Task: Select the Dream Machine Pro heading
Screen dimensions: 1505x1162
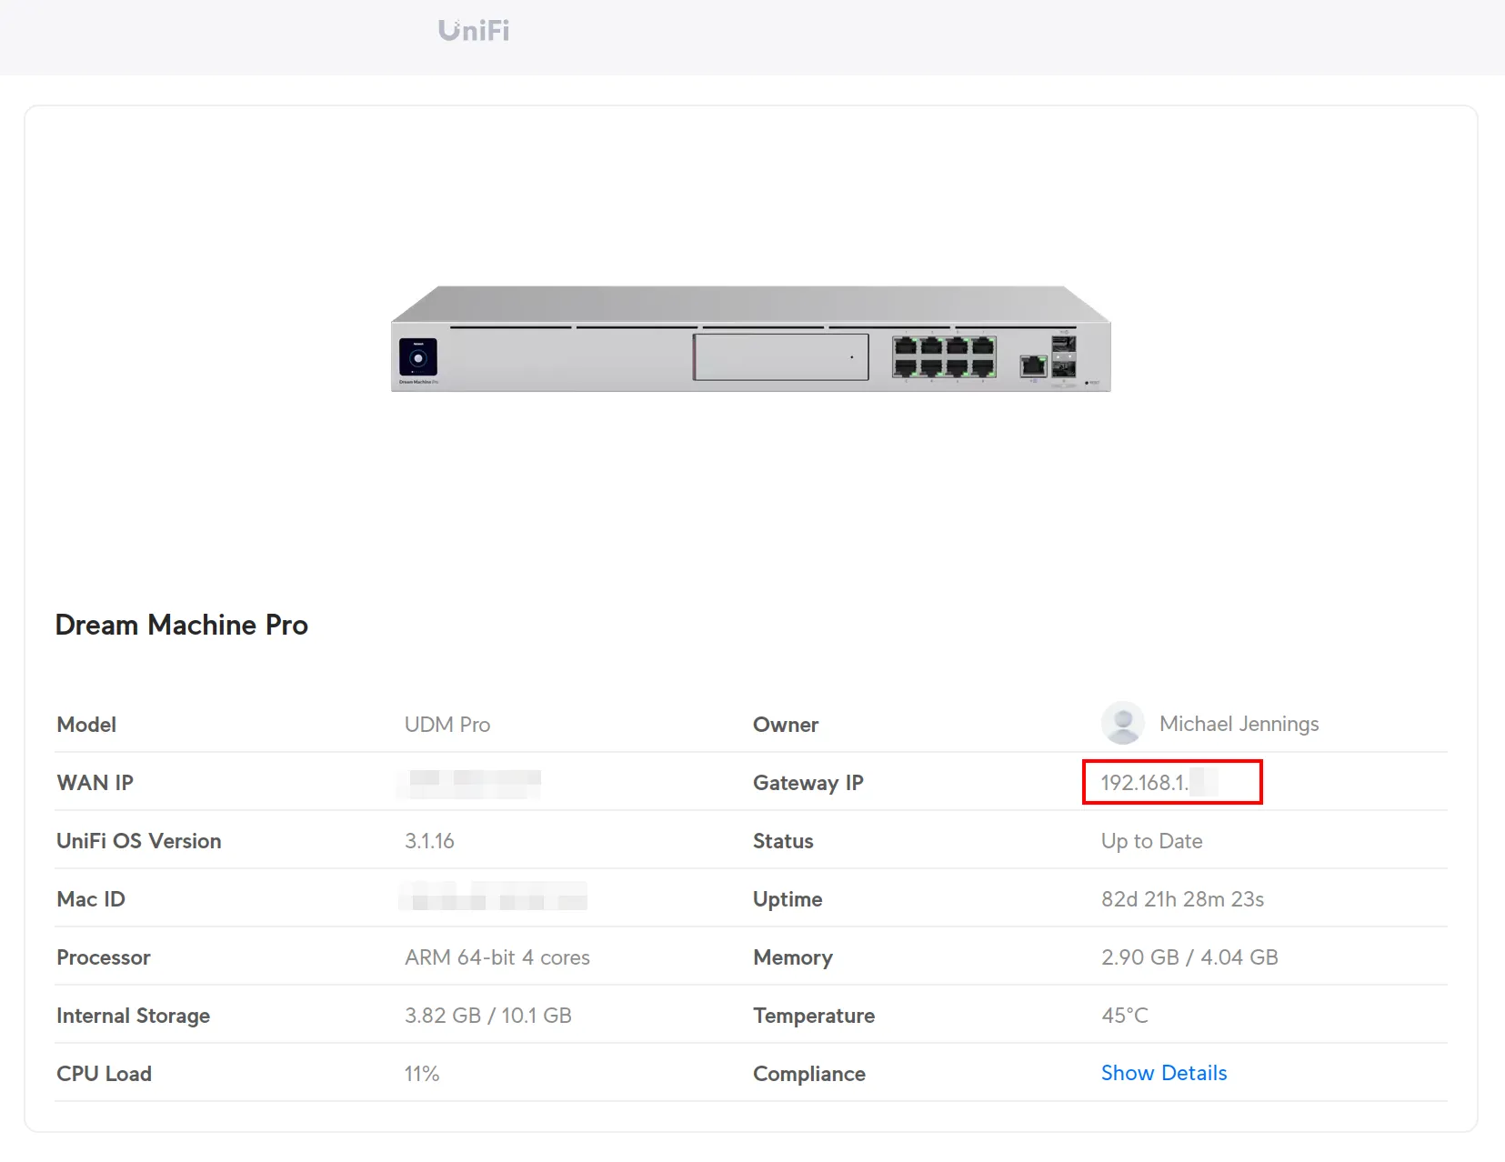Action: pyautogui.click(x=181, y=625)
